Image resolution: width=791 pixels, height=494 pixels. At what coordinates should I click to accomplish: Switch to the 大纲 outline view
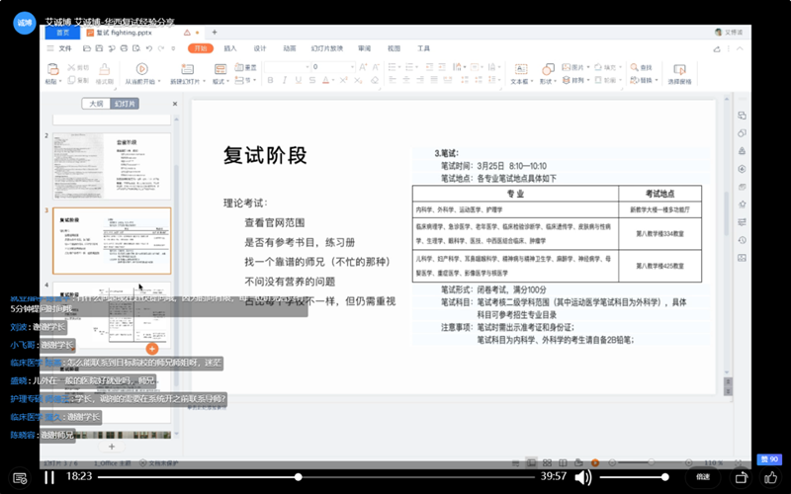pos(96,103)
